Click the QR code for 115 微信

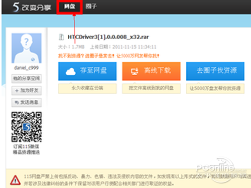[x=27, y=127]
